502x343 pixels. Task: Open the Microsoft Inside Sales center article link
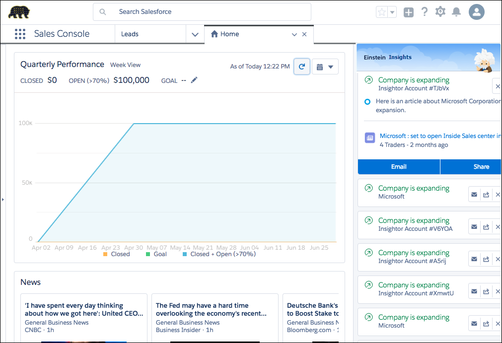(x=440, y=136)
